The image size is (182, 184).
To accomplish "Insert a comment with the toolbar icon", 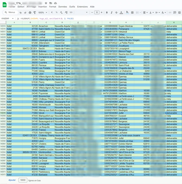I will pyautogui.click(x=175, y=12).
